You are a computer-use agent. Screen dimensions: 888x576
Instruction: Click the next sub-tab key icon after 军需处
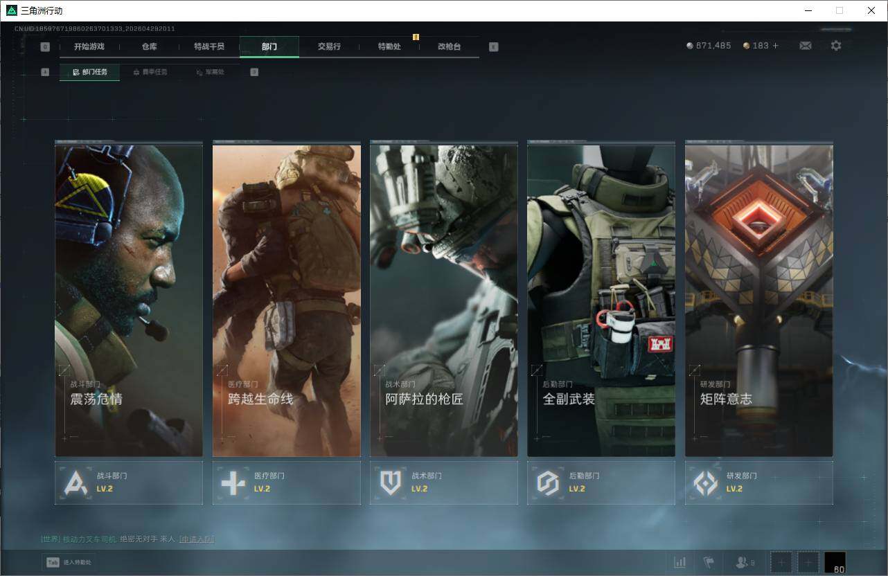254,72
